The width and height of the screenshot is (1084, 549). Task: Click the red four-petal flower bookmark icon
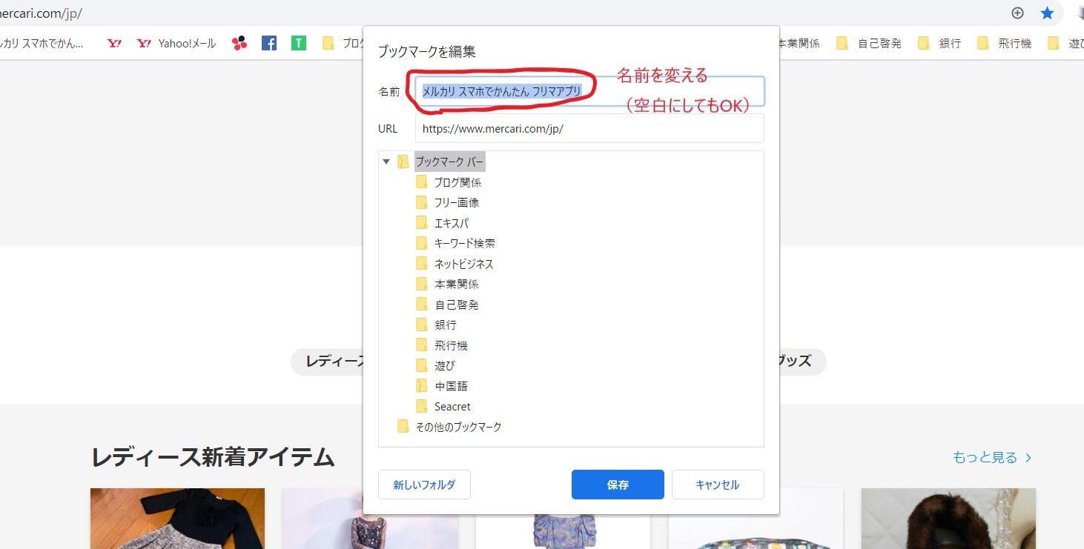click(239, 44)
